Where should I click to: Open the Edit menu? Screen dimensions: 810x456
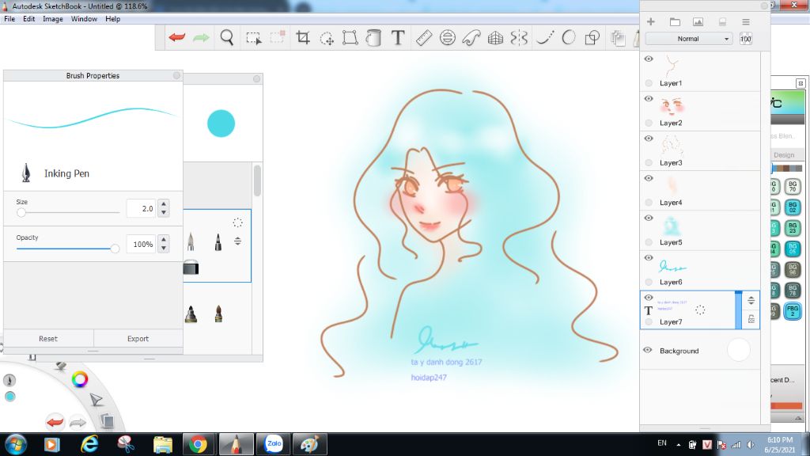pyautogui.click(x=29, y=19)
